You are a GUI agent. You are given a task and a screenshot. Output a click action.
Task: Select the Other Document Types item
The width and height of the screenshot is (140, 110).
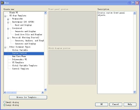tap(20, 47)
